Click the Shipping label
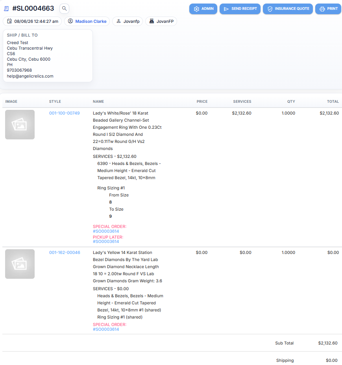Image resolution: width=342 pixels, height=365 pixels. click(285, 360)
